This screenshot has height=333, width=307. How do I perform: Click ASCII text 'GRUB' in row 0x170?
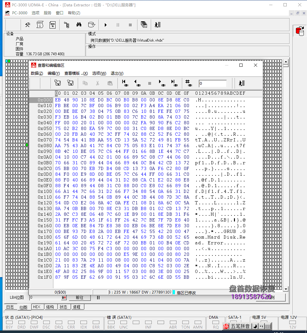click(x=230, y=231)
